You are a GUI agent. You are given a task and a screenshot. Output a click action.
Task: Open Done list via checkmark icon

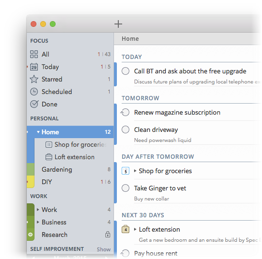34,104
